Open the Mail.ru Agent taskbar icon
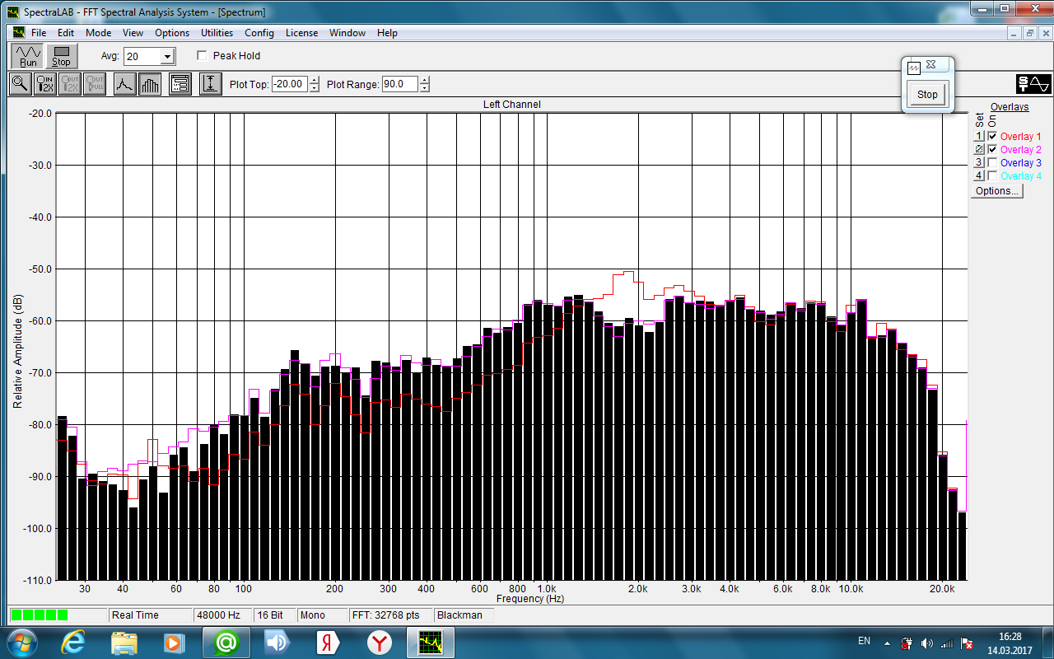1054x659 pixels. point(226,642)
